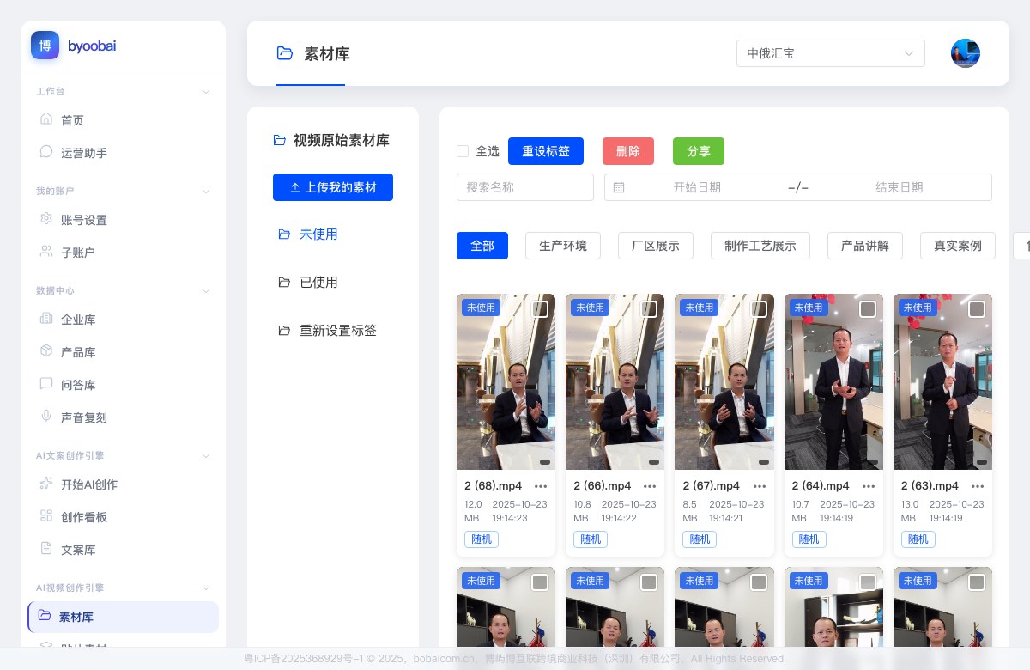Click 开始AI创作 sparkle icon
Image resolution: width=1030 pixels, height=670 pixels.
(x=46, y=484)
